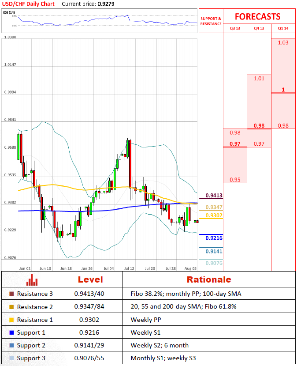Select the Resistance 1 row label

pos(35,320)
